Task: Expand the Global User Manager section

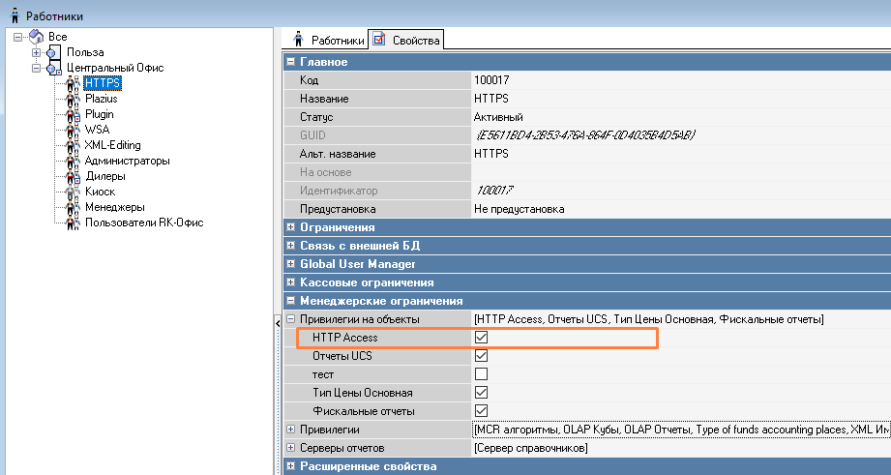Action: (290, 264)
